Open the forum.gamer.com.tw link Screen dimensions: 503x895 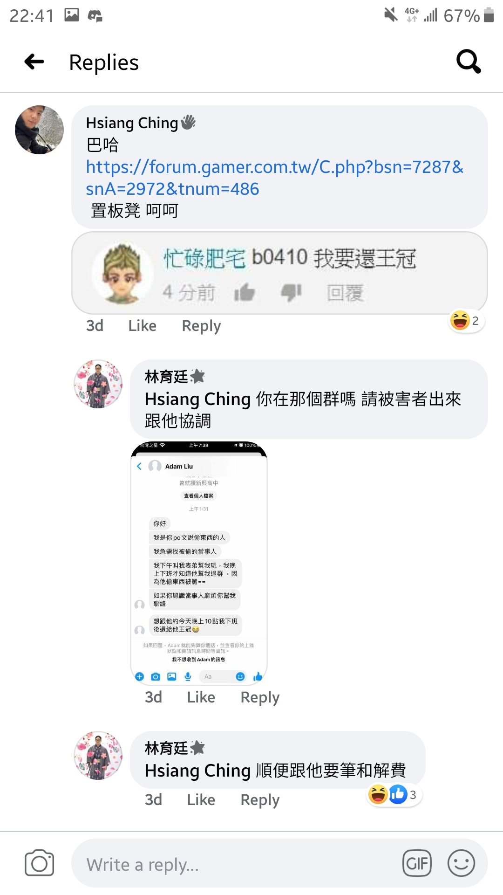275,178
